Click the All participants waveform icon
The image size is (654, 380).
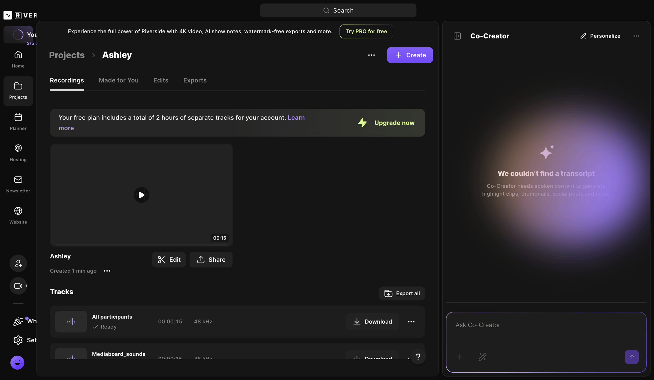71,322
